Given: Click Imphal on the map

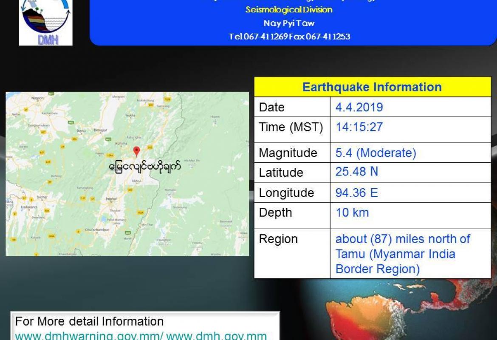Looking at the screenshot, I should (x=111, y=199).
